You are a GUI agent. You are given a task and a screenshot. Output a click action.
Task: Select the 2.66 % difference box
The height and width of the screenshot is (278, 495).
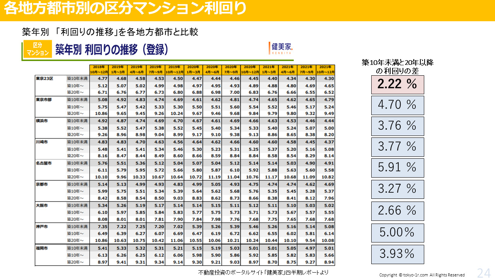point(398,211)
